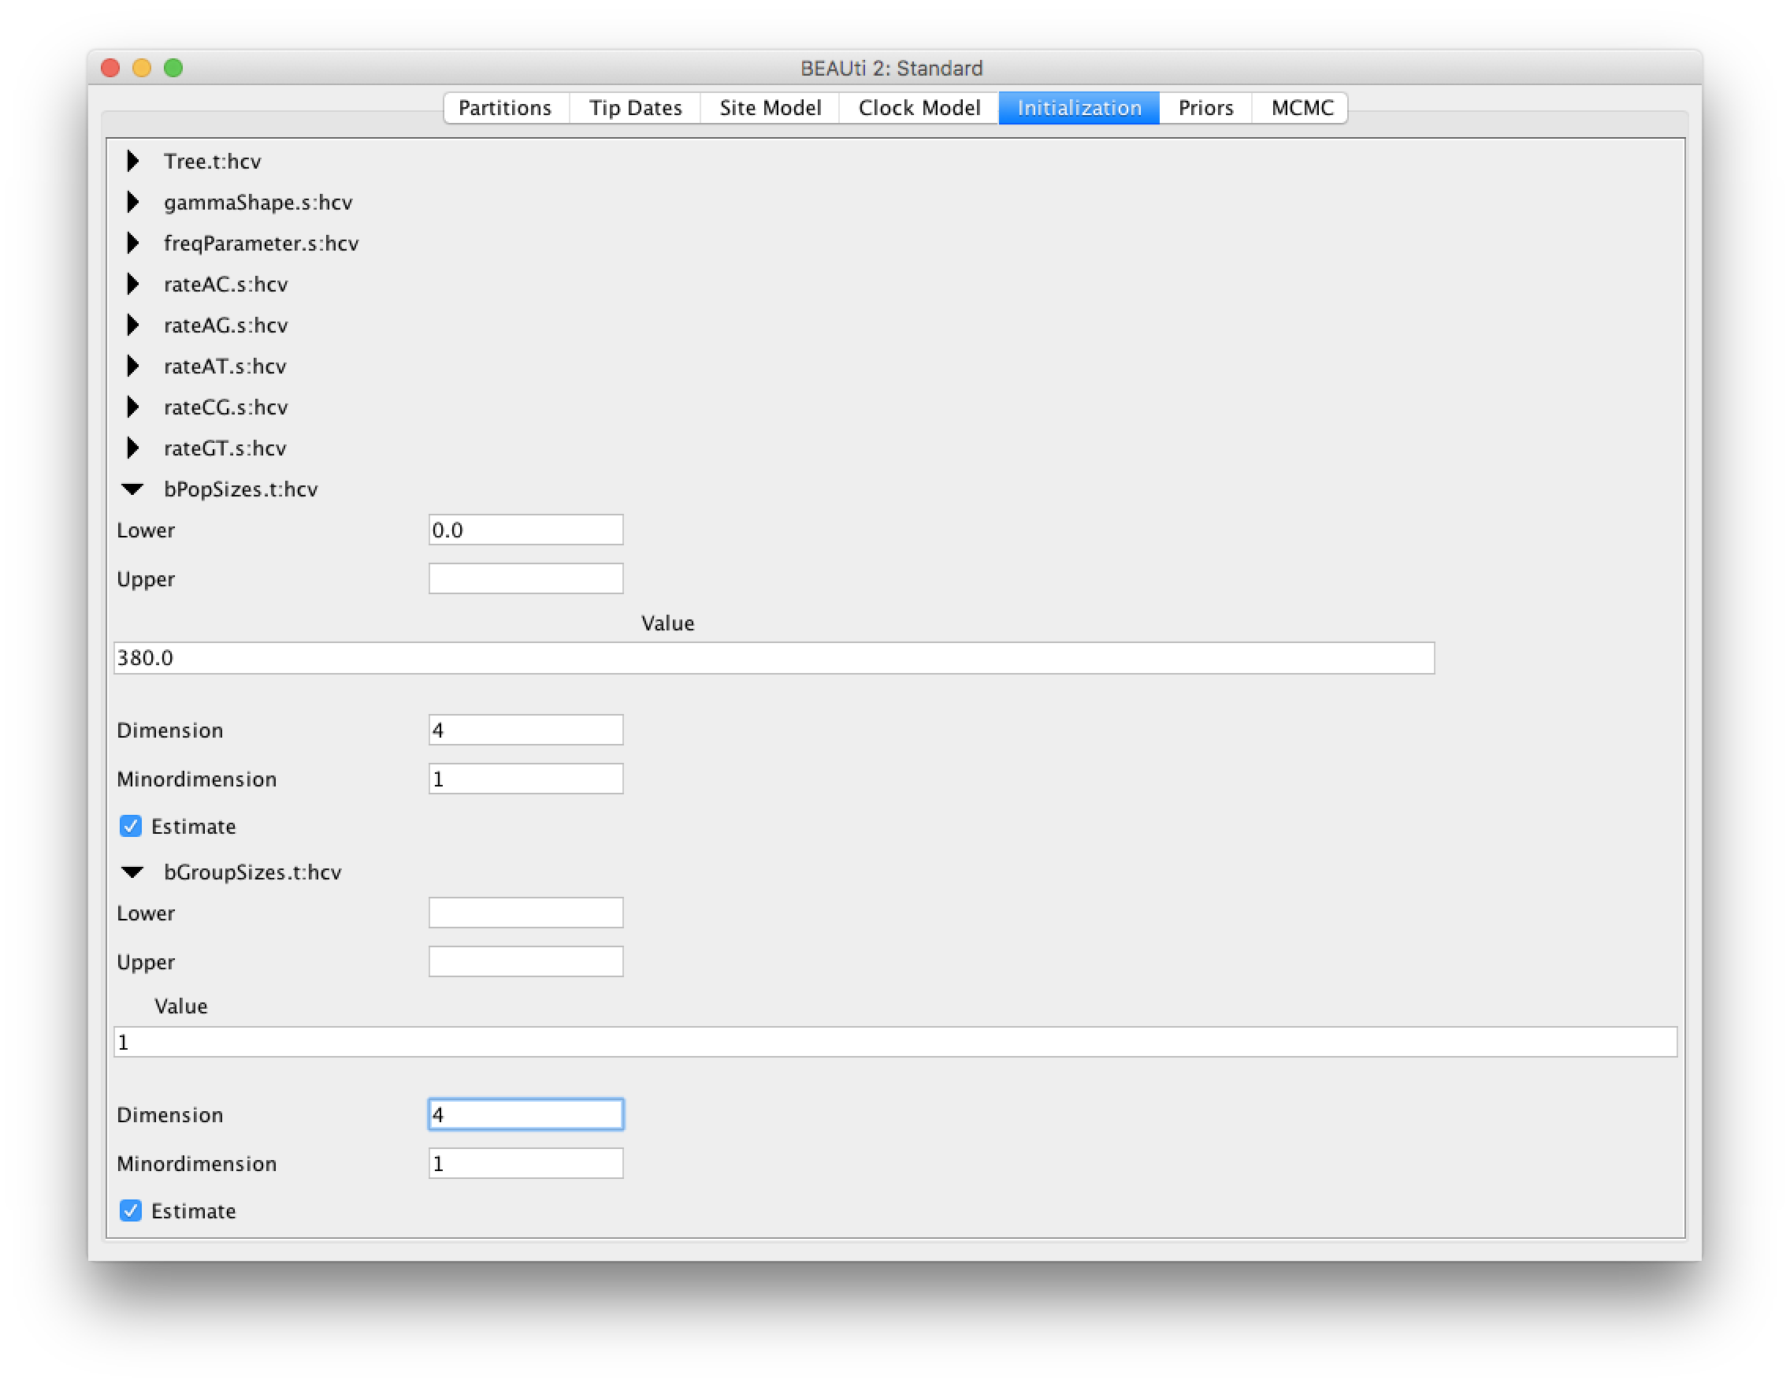Uncheck Estimate for bPopSizes
Screen dimensions: 1790x1387
click(x=131, y=827)
